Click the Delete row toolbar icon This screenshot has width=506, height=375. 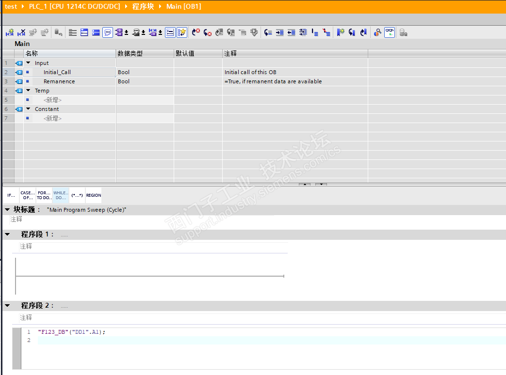[21, 32]
